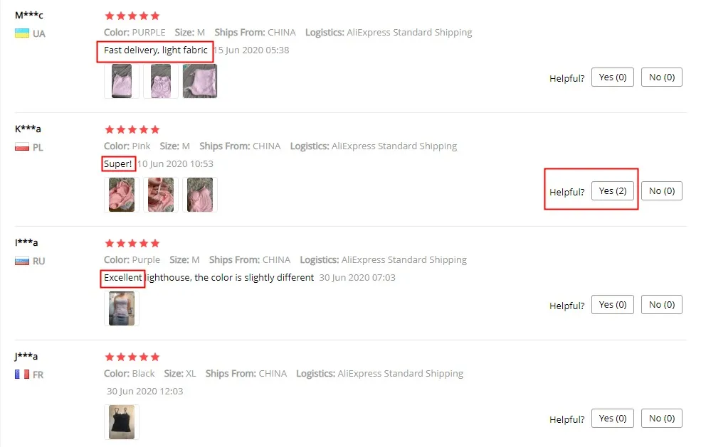This screenshot has height=447, width=701.
Task: Open first pink top photo in K***a review
Action: click(122, 195)
